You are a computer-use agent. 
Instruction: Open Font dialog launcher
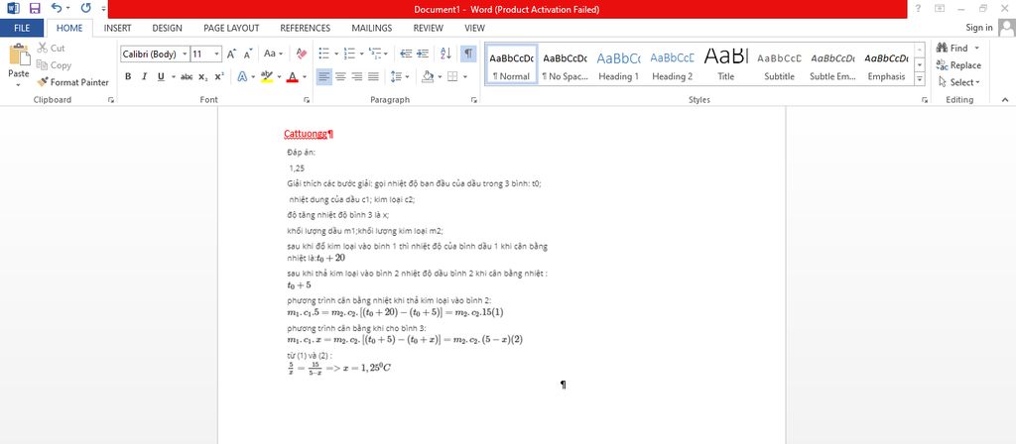coord(307,100)
